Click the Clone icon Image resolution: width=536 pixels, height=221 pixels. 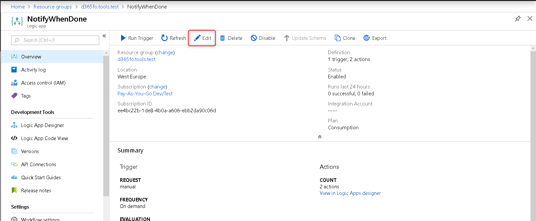(x=337, y=38)
